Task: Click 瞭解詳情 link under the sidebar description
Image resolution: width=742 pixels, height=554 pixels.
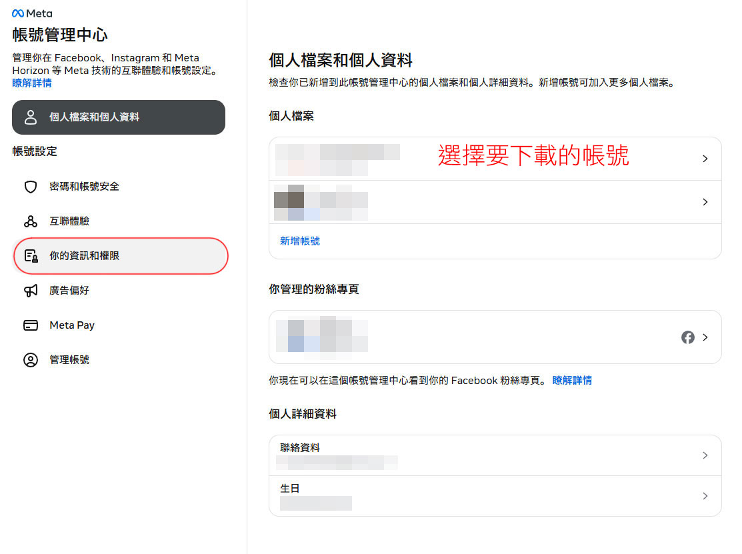Action: click(32, 83)
